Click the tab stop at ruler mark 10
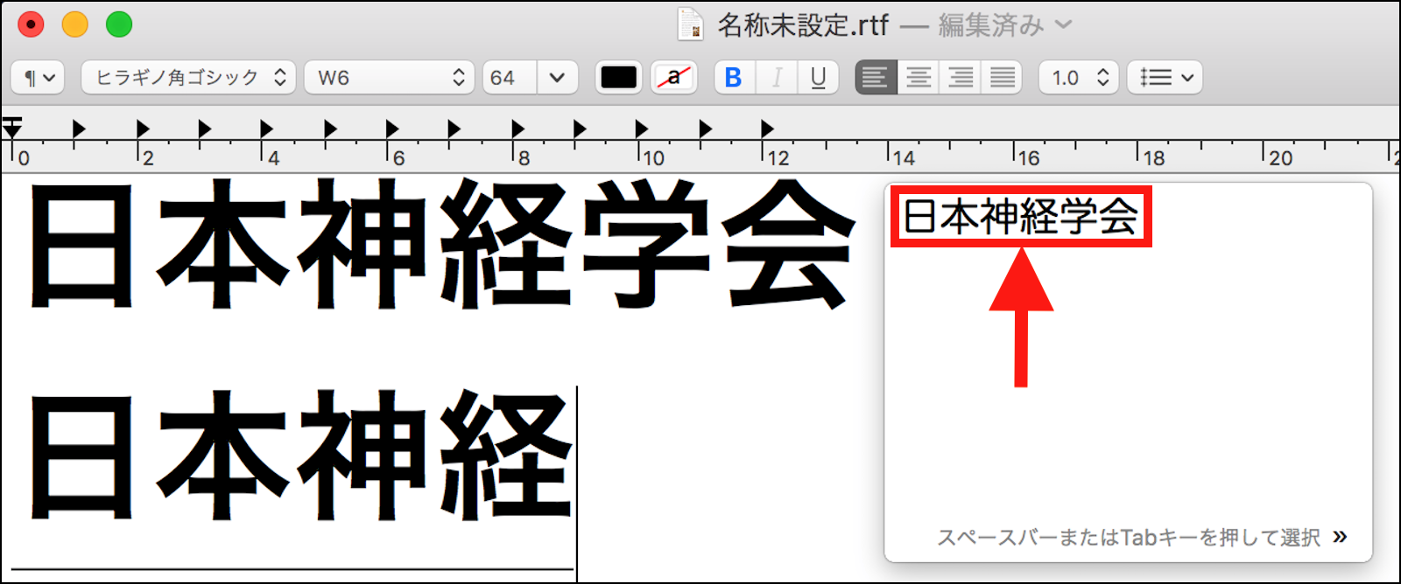The image size is (1401, 584). coord(641,129)
